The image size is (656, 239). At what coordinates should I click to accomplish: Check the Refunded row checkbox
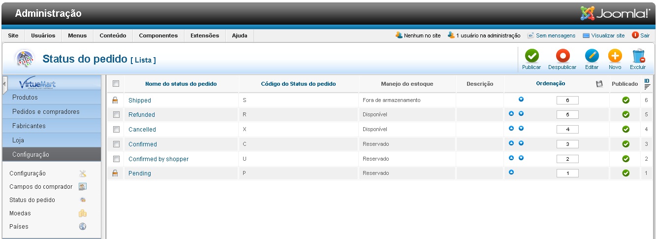click(x=116, y=115)
